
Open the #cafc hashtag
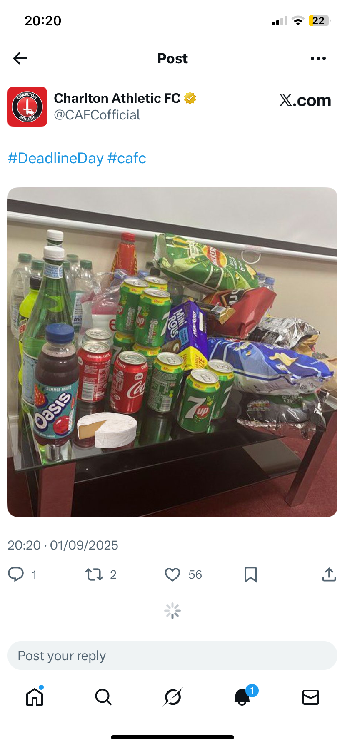click(127, 158)
